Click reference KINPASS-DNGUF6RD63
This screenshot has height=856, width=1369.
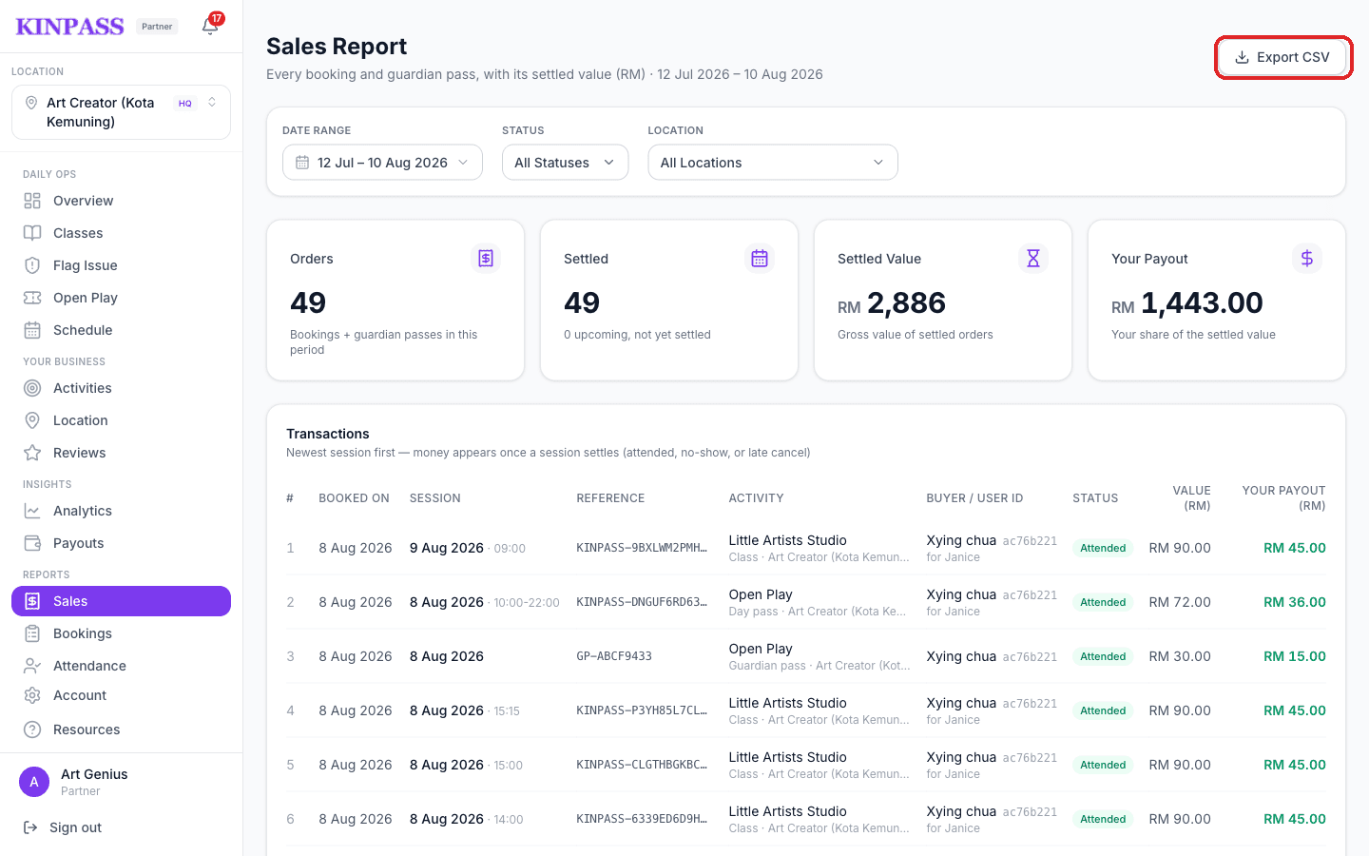(x=642, y=602)
